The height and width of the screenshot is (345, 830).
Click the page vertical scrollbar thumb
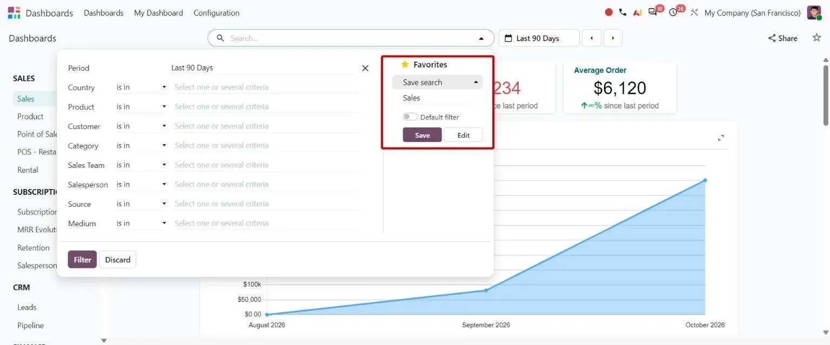tap(826, 95)
